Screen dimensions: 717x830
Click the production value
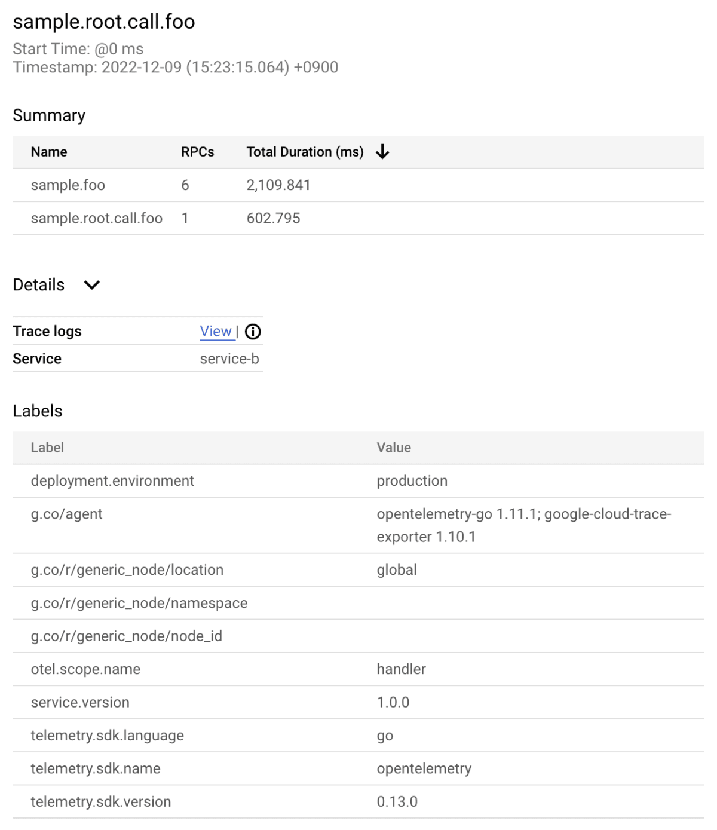pyautogui.click(x=412, y=481)
